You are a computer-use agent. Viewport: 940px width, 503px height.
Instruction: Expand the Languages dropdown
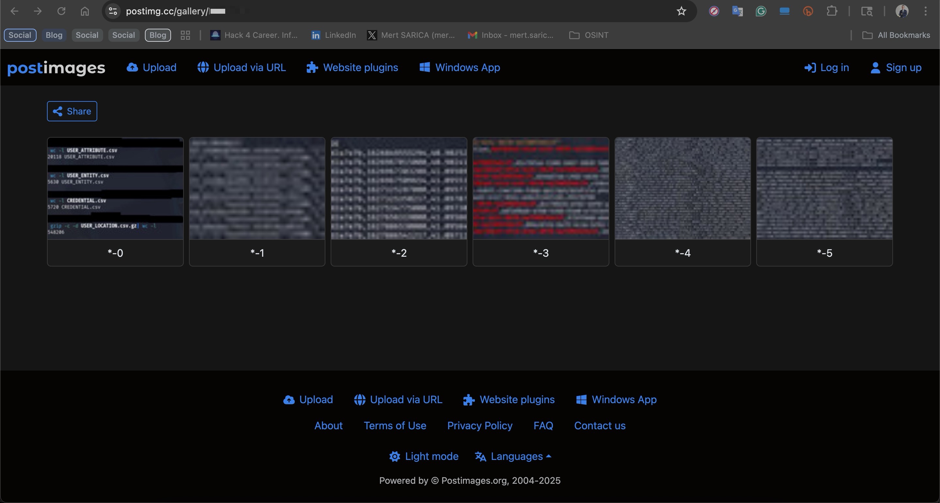pyautogui.click(x=513, y=456)
